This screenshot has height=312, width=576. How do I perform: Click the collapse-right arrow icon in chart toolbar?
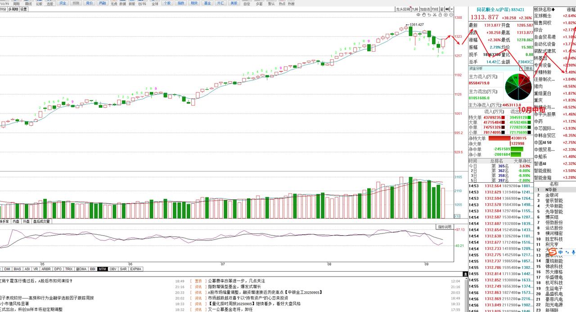[x=447, y=9]
